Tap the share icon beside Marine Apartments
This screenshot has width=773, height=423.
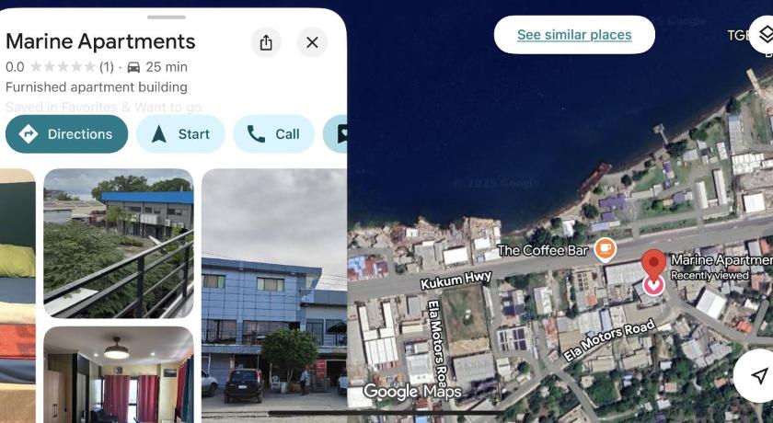click(266, 42)
